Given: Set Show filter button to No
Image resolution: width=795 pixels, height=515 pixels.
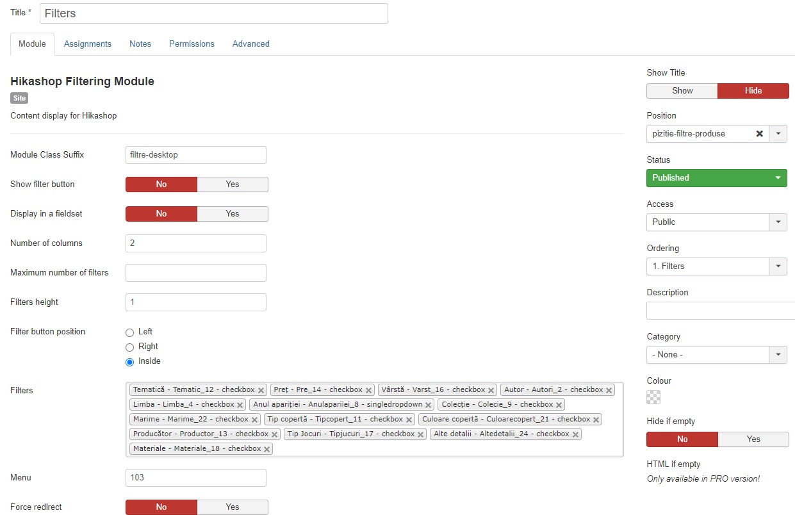Looking at the screenshot, I should pyautogui.click(x=161, y=184).
